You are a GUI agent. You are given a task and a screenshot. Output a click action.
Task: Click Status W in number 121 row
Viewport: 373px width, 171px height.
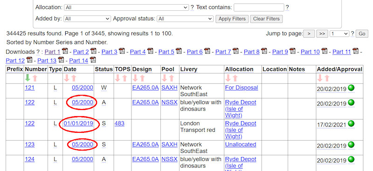104,88
